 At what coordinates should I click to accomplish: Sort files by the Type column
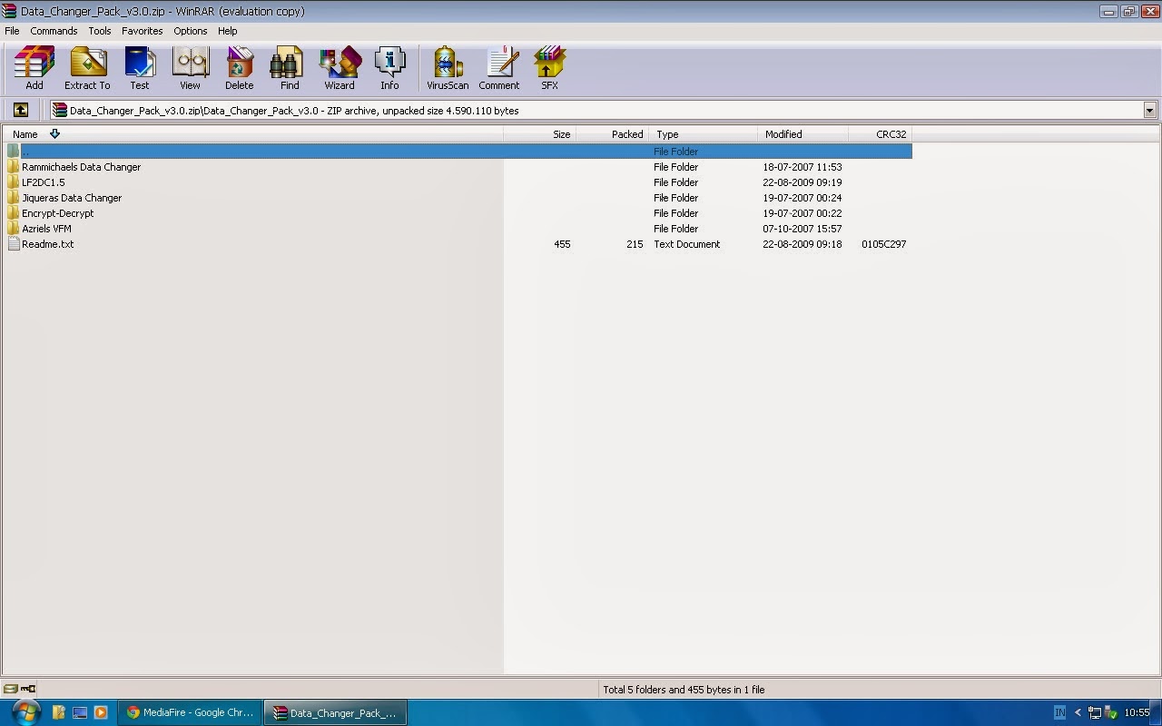[704, 134]
